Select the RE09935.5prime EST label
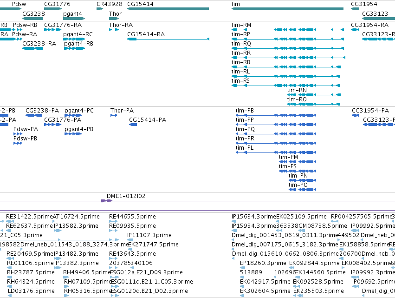The height and width of the screenshot is (298, 395). click(132, 226)
